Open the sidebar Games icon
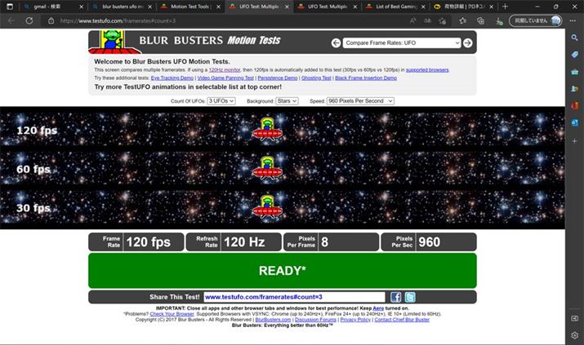Viewport: 584px width, 345px height. coord(575,88)
